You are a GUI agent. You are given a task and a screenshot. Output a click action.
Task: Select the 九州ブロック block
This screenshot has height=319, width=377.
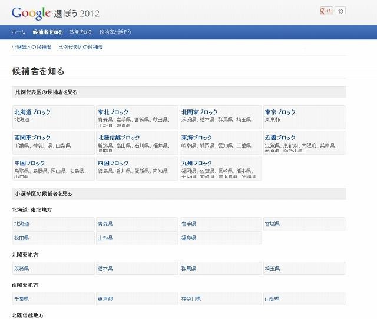point(197,163)
